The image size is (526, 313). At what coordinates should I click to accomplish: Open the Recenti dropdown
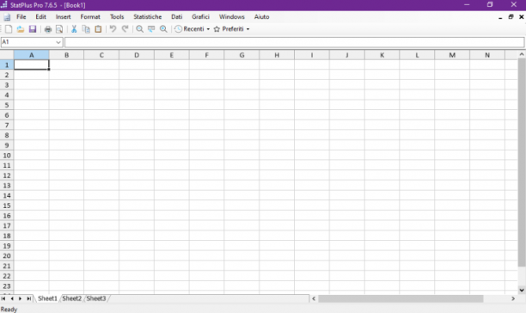click(193, 29)
